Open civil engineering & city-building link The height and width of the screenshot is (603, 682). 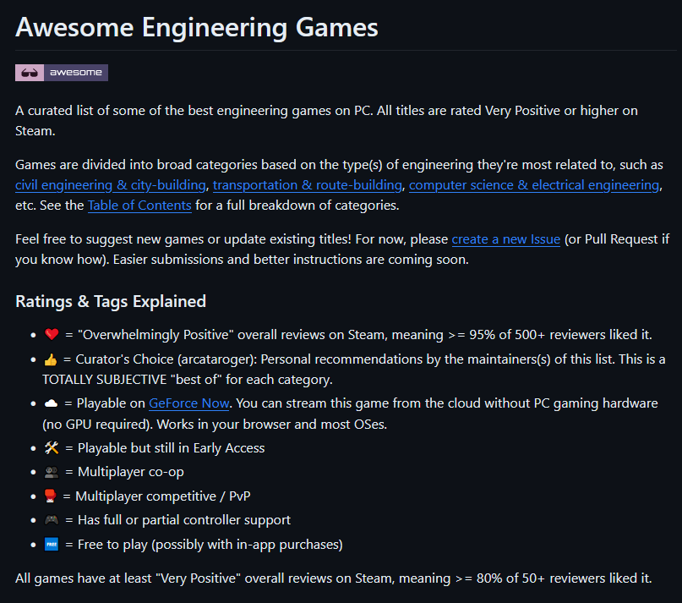click(111, 185)
